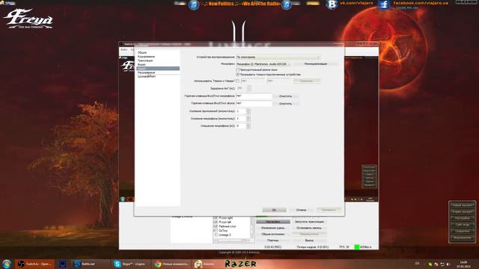Image resolution: width=479 pixels, height=269 pixels.
Task: Click the OK button in settings dialog
Action: coord(274,210)
